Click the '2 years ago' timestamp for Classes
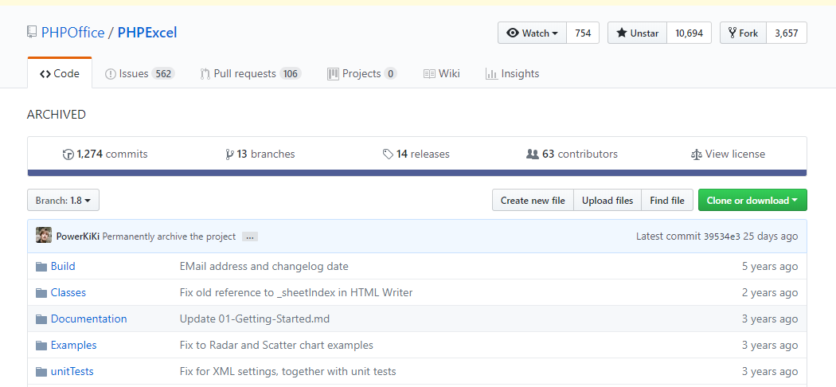 click(770, 293)
